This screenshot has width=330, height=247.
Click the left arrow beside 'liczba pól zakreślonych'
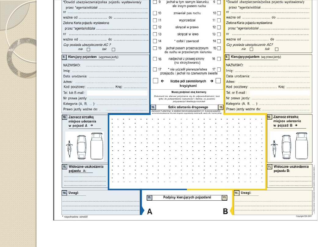(x=163, y=81)
